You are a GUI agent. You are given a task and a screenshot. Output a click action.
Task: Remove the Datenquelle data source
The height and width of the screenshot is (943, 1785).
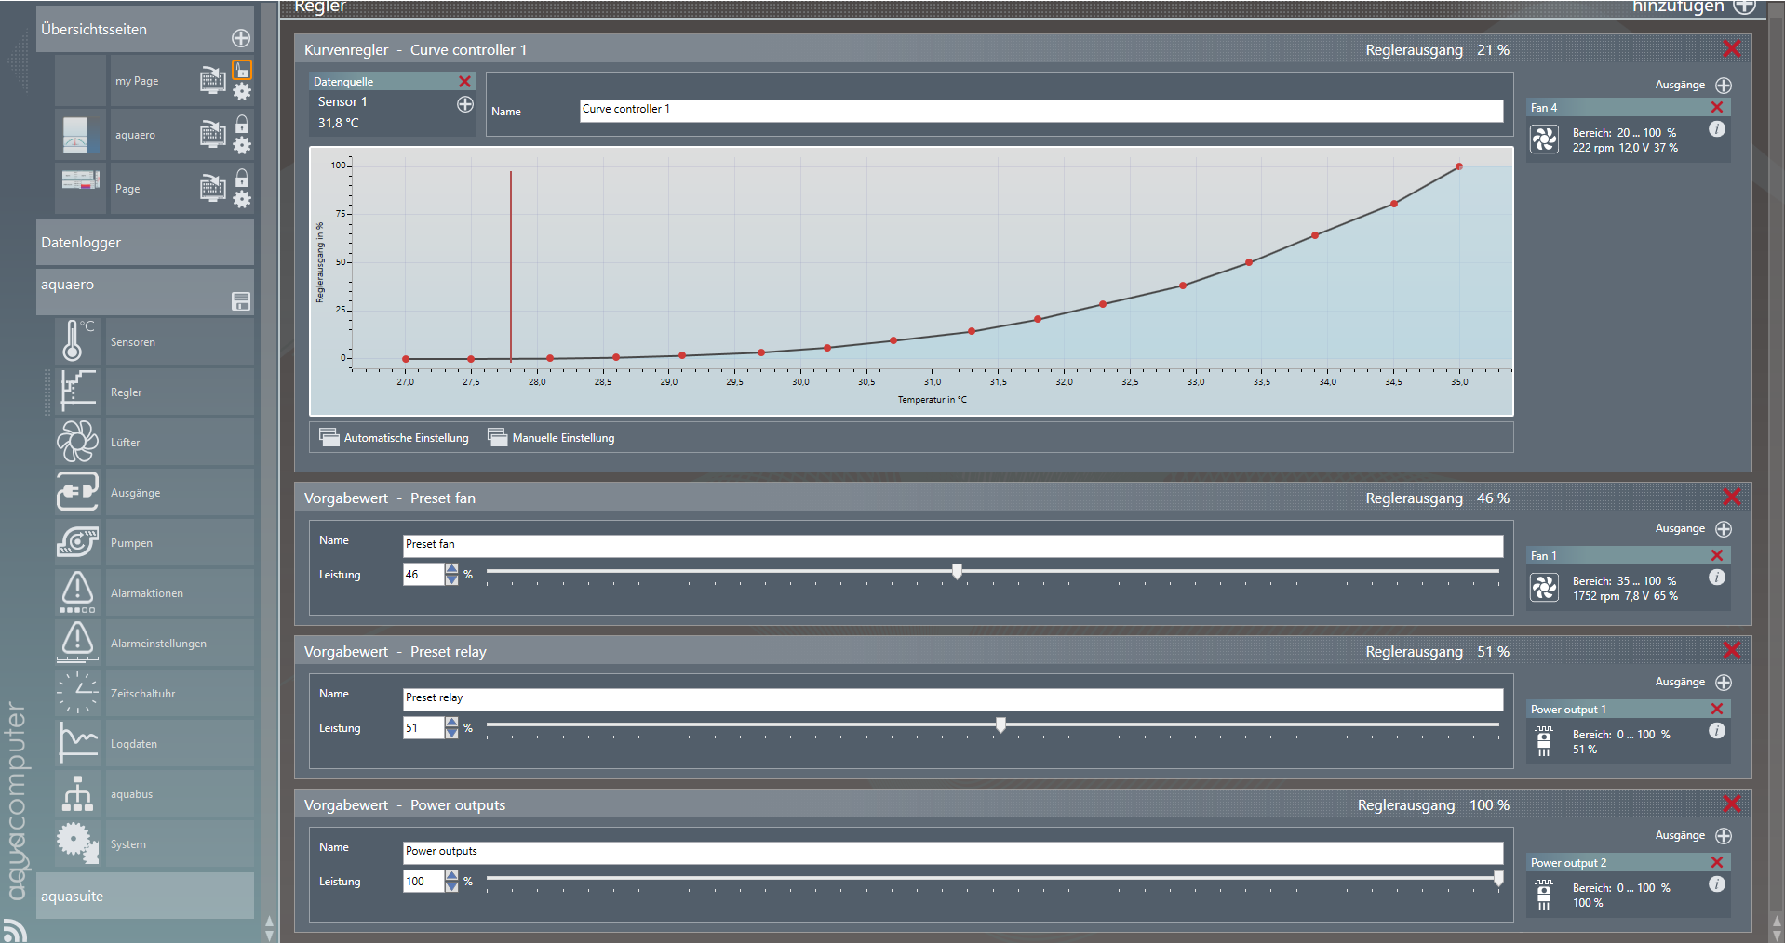click(x=465, y=82)
